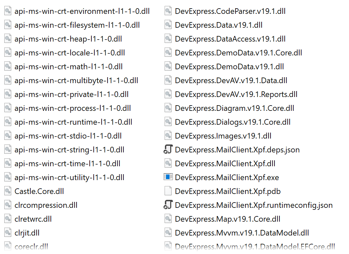
Task: Select the api-ms-win-crt-stdio-l1-1-0.dll name
Action: pyautogui.click(x=68, y=136)
